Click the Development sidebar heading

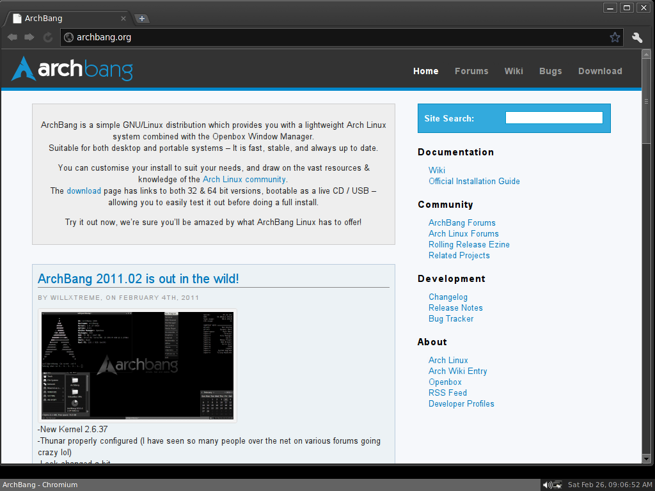tap(452, 279)
